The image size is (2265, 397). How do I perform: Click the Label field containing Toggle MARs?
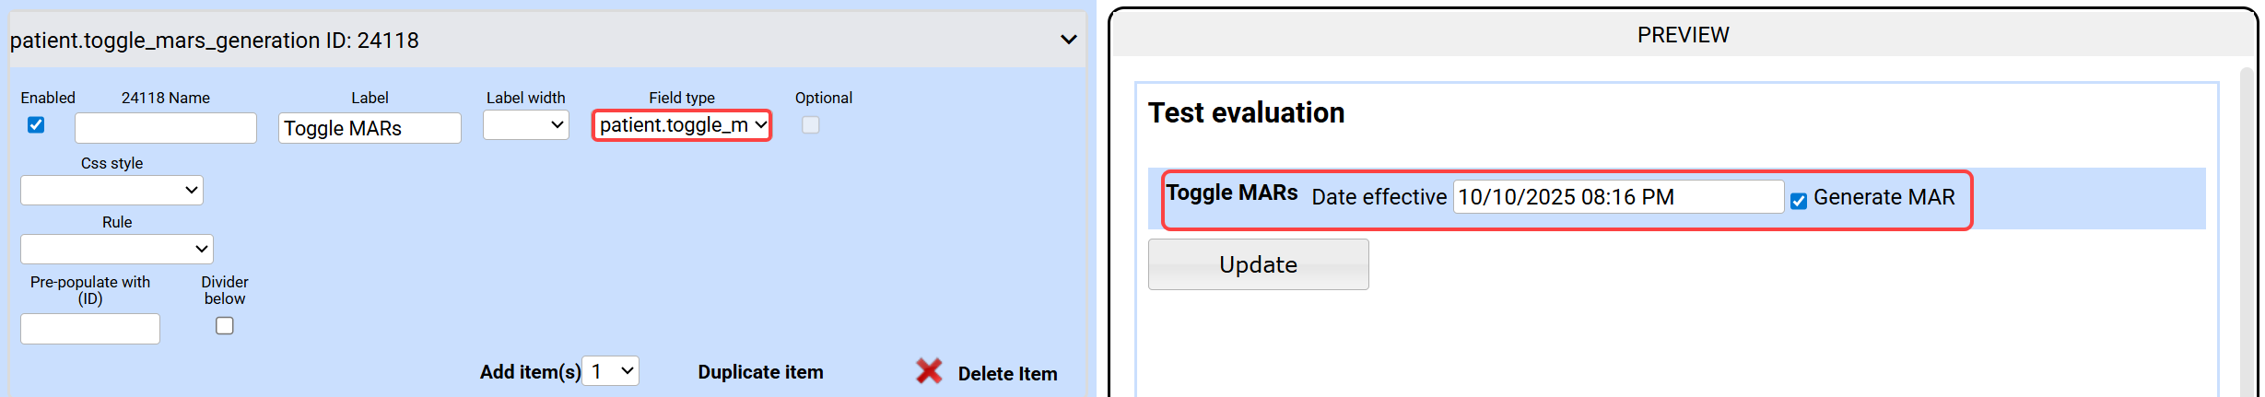point(370,128)
